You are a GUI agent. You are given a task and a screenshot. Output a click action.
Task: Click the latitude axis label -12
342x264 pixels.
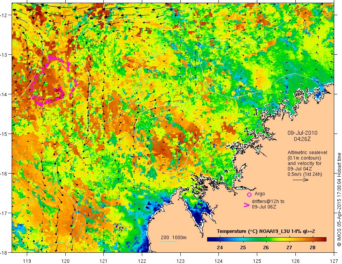click(3, 15)
